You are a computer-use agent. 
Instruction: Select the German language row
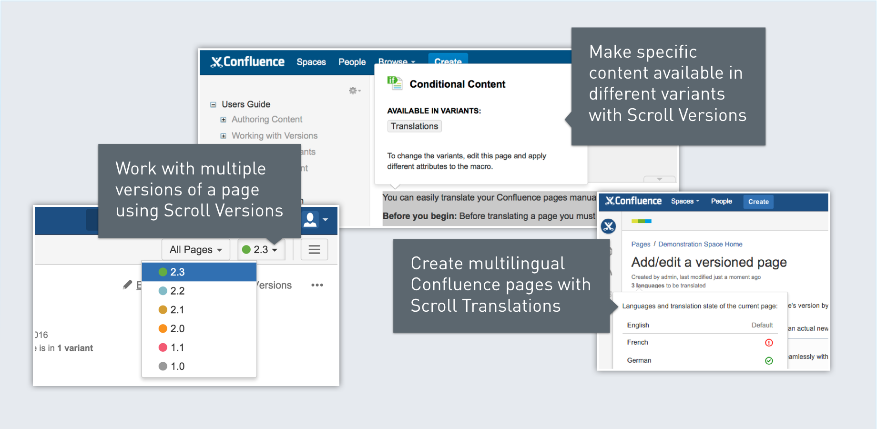pos(700,360)
